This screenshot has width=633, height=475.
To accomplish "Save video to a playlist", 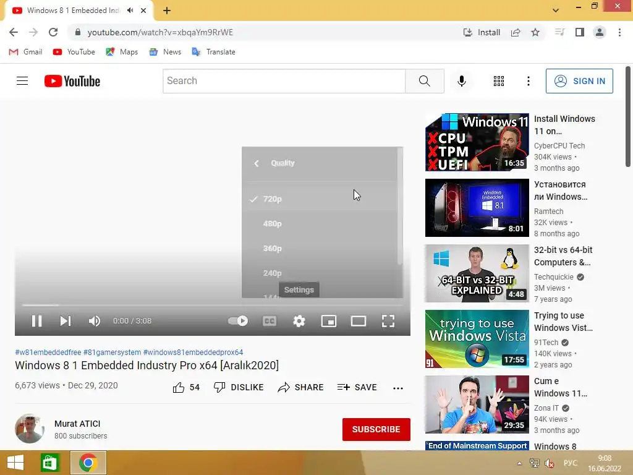I will click(x=357, y=387).
